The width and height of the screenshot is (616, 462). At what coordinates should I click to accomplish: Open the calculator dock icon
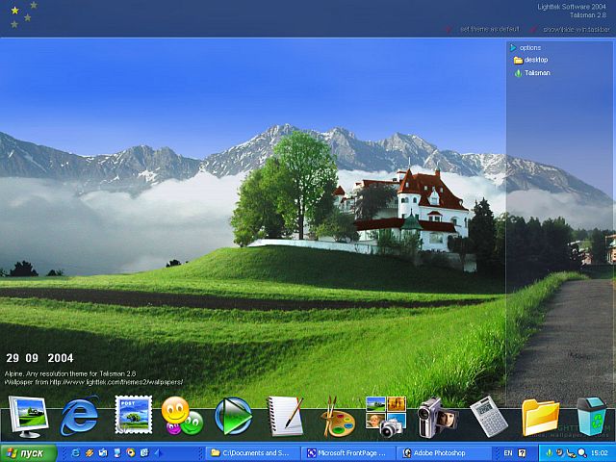pos(488,416)
